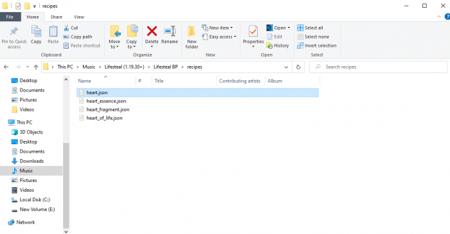Image resolution: width=450 pixels, height=234 pixels.
Task: Select all files in folder
Action: [x=310, y=28]
